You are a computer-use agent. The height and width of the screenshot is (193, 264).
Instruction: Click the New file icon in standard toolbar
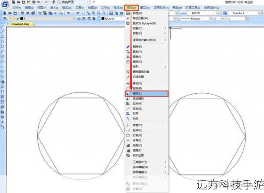(5, 13)
